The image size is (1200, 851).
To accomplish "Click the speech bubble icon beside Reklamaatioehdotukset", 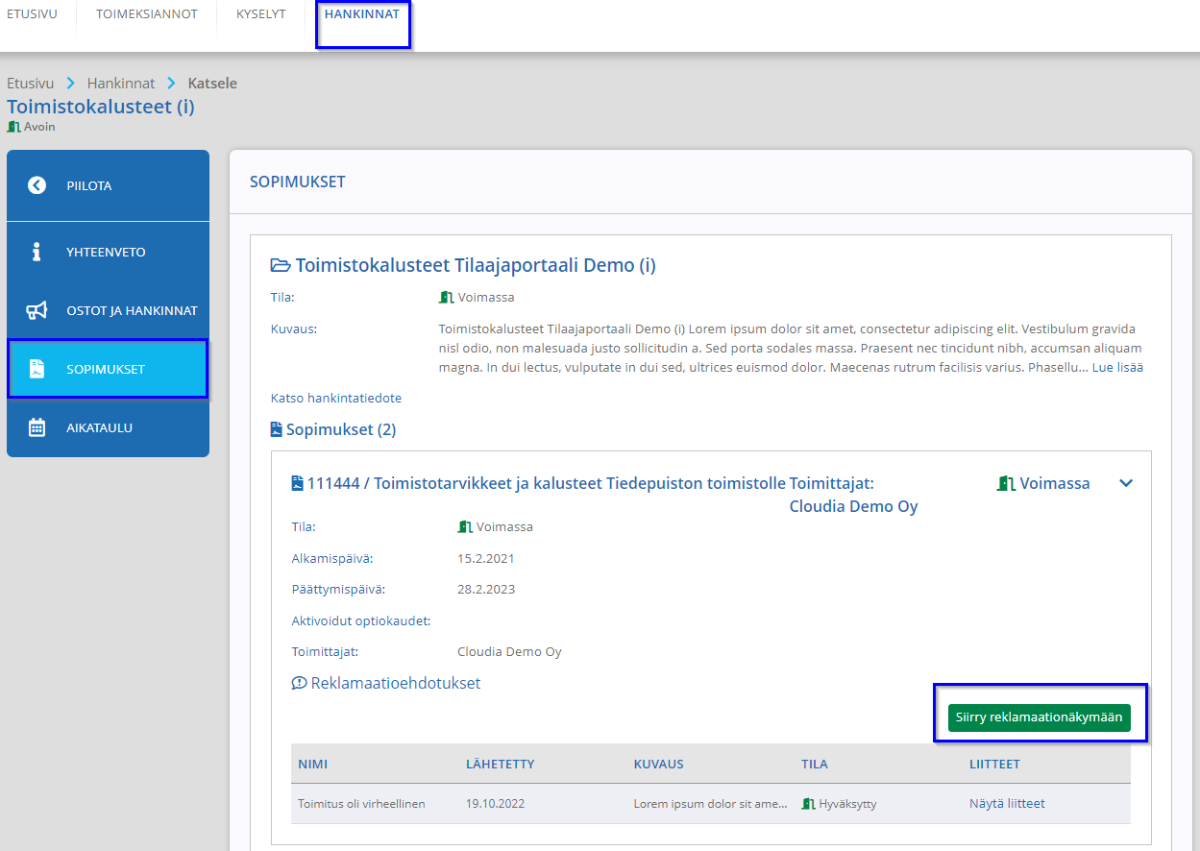I will tap(299, 684).
